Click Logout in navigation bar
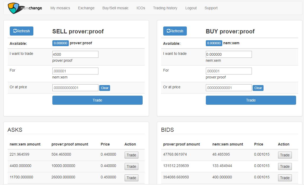The height and width of the screenshot is (185, 304). (191, 8)
